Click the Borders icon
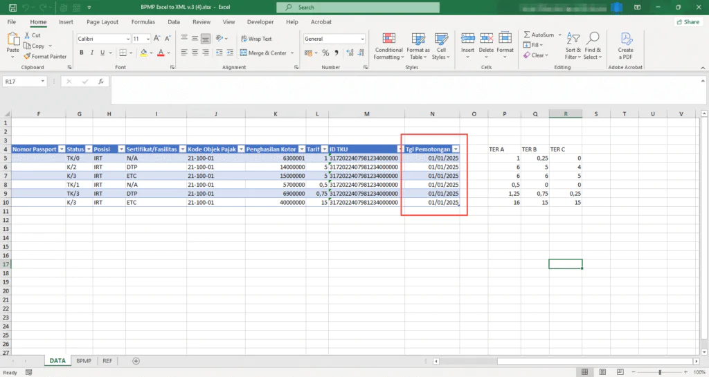 coord(123,53)
